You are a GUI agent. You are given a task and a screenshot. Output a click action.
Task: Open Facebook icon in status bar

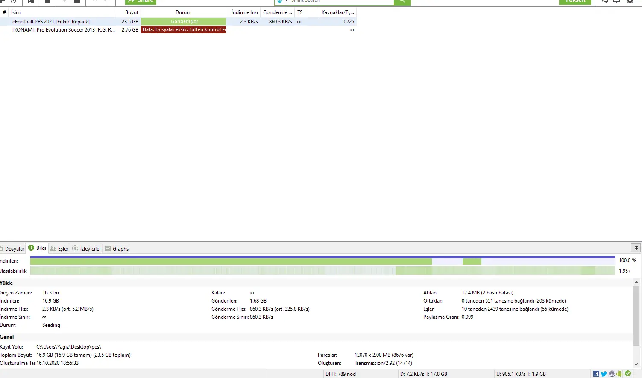(x=596, y=374)
